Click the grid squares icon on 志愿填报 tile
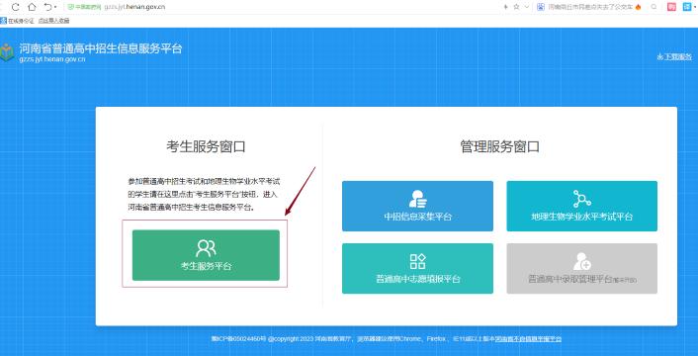 coord(417,261)
